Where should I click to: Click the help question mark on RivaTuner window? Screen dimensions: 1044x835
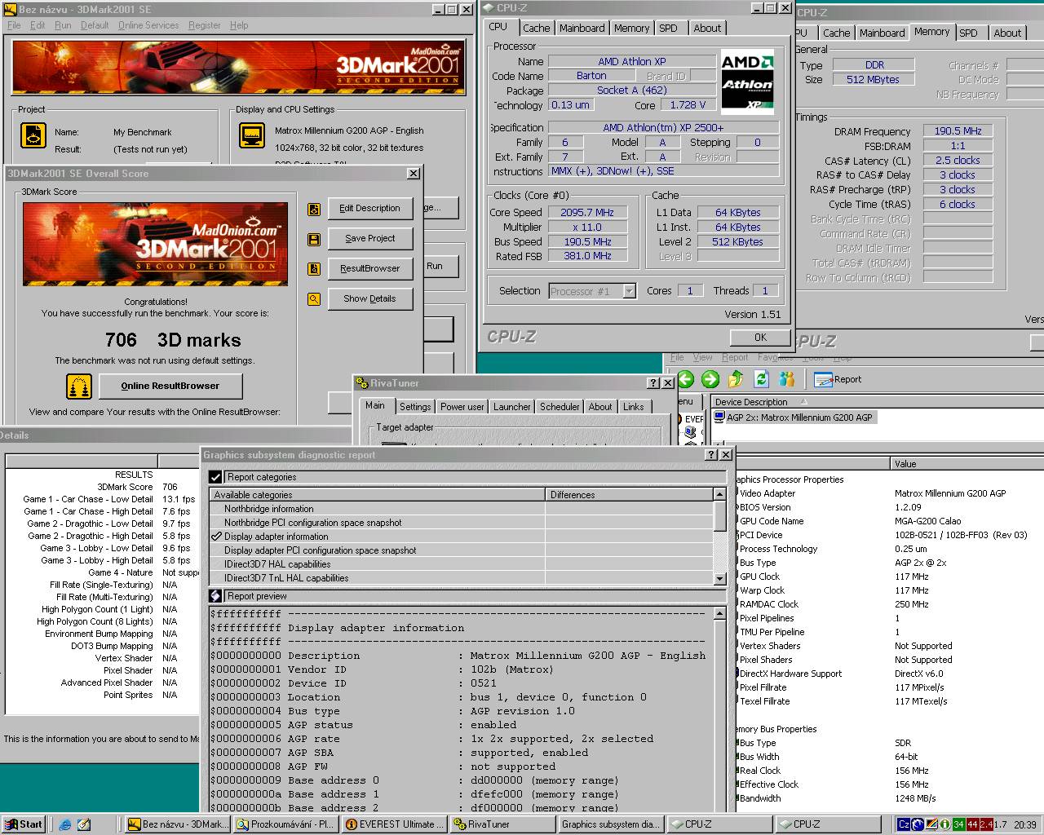click(x=653, y=383)
